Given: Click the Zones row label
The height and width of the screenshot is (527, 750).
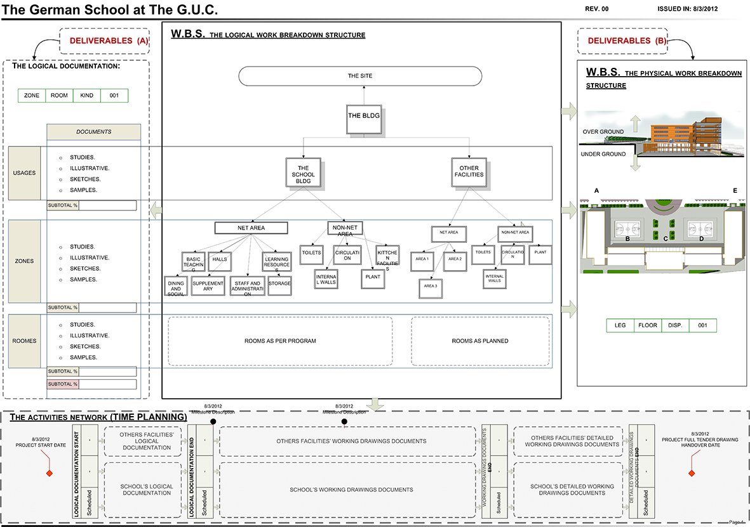Looking at the screenshot, I should click(x=24, y=261).
